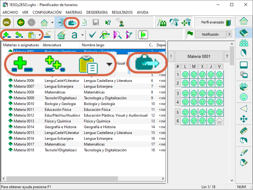Click the clipboard paste icon
The width and height of the screenshot is (253, 190).
pyautogui.click(x=32, y=35)
